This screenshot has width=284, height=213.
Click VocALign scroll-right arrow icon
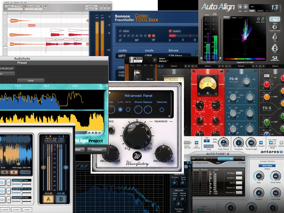(93, 133)
